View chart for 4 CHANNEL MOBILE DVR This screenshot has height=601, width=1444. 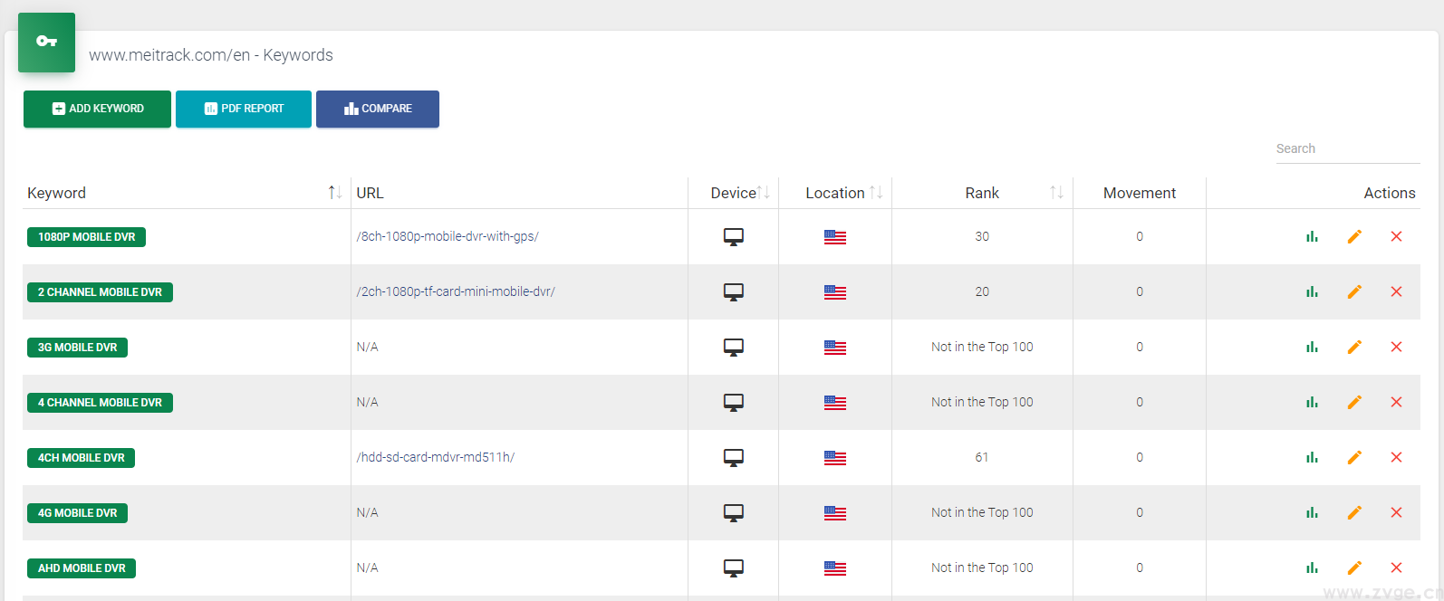pyautogui.click(x=1312, y=403)
